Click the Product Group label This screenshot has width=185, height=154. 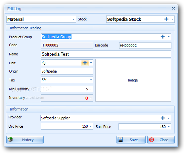pyautogui.click(x=21, y=37)
